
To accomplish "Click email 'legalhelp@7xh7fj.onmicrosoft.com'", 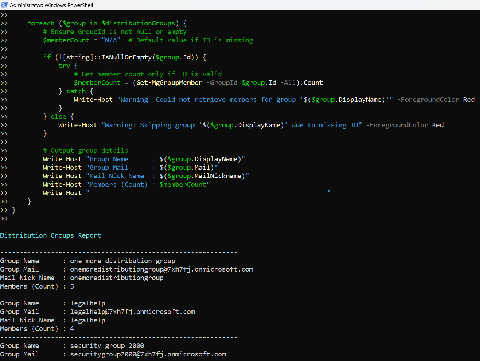I will [x=133, y=312].
